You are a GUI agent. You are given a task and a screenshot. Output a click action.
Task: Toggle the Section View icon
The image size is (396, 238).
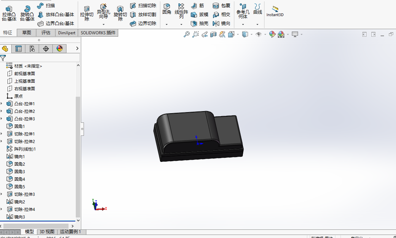click(x=213, y=34)
